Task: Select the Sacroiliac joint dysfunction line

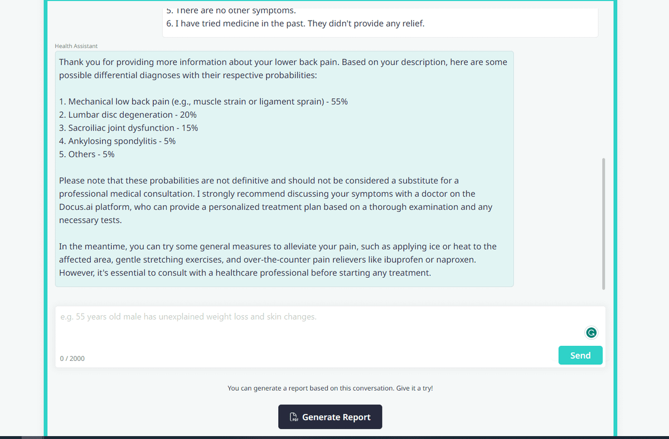Action: point(128,128)
